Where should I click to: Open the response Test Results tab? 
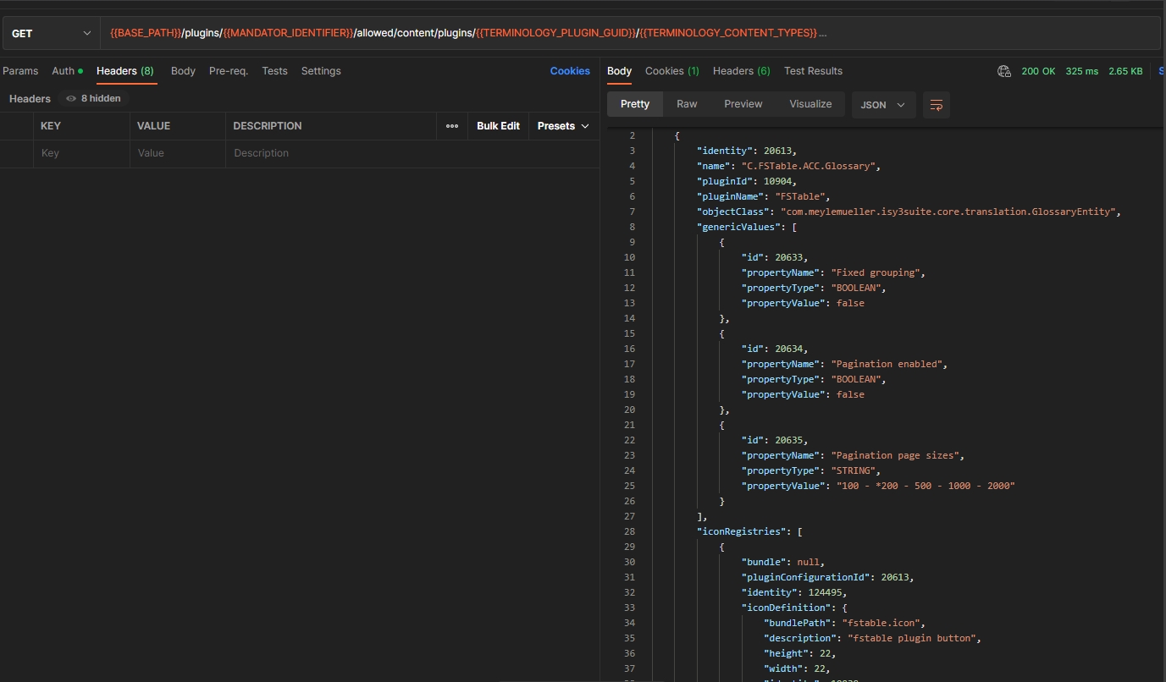[813, 71]
